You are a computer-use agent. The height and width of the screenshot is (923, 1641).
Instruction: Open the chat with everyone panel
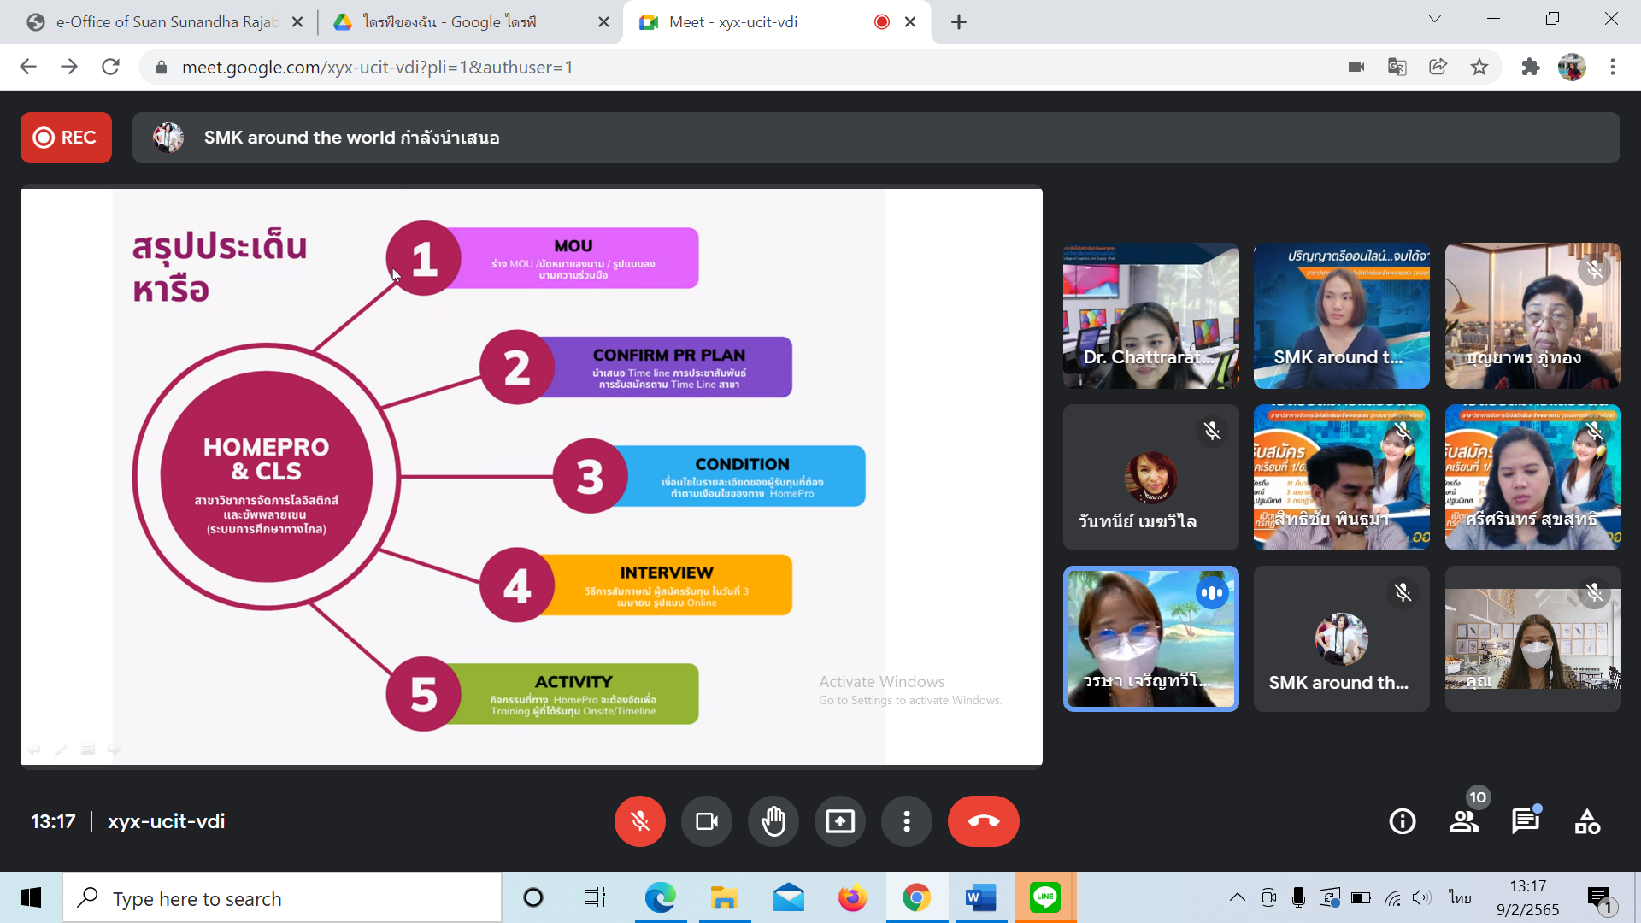coord(1525,821)
